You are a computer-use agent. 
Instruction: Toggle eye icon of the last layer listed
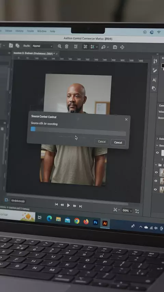tap(155, 189)
